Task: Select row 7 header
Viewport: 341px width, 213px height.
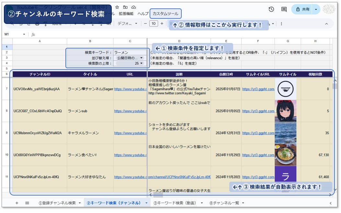Action: (7, 89)
